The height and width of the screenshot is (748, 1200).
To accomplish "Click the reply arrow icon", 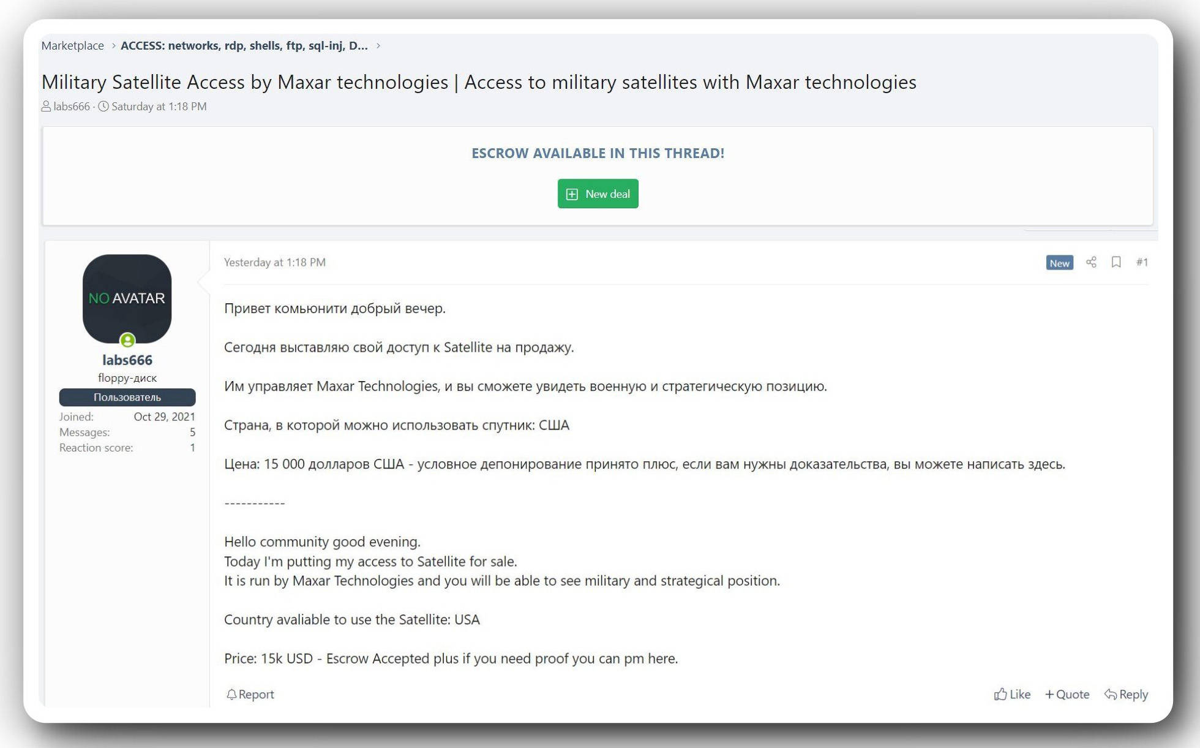I will [1111, 695].
